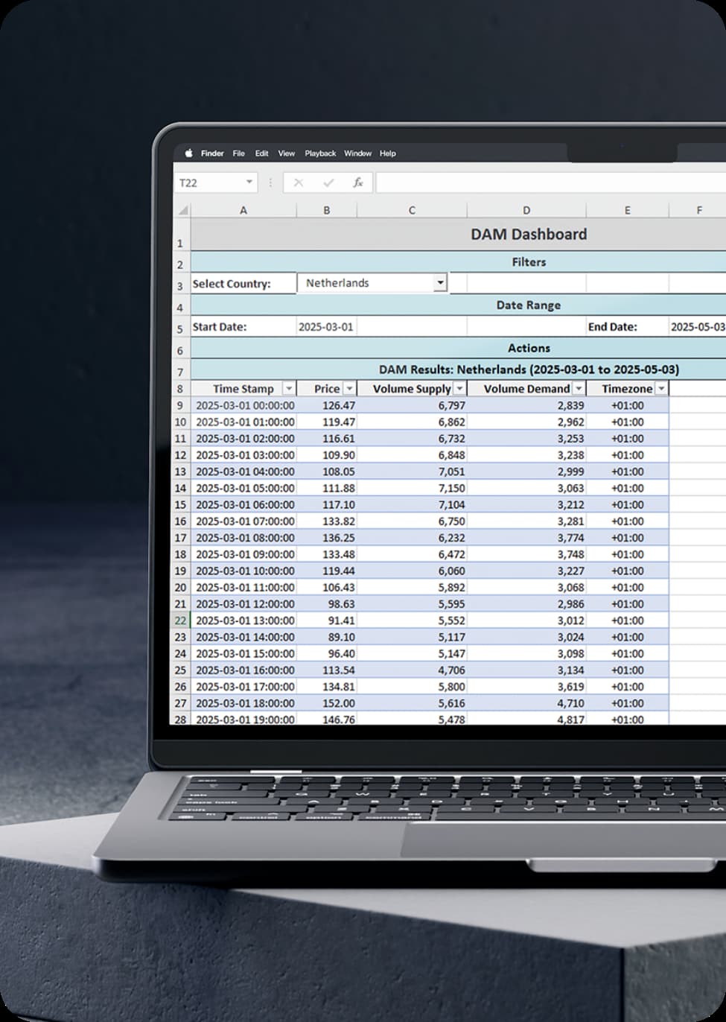Viewport: 726px width, 1022px height.
Task: Select row 22 header on the left
Action: pos(179,620)
